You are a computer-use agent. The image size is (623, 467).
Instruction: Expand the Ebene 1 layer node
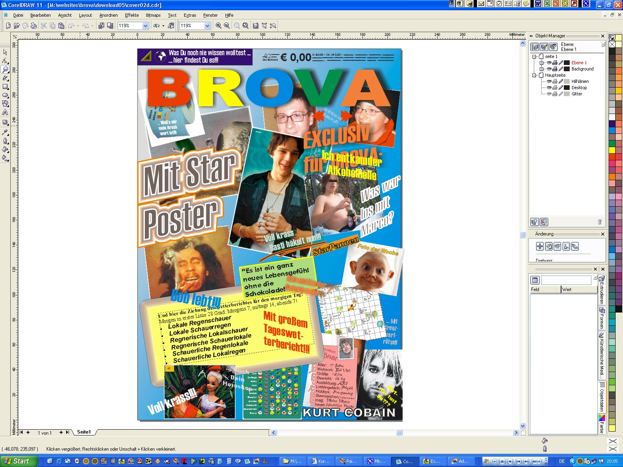[541, 63]
